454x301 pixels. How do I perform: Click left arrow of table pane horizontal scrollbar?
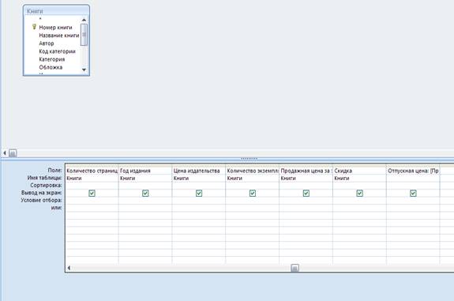[x=5, y=152]
